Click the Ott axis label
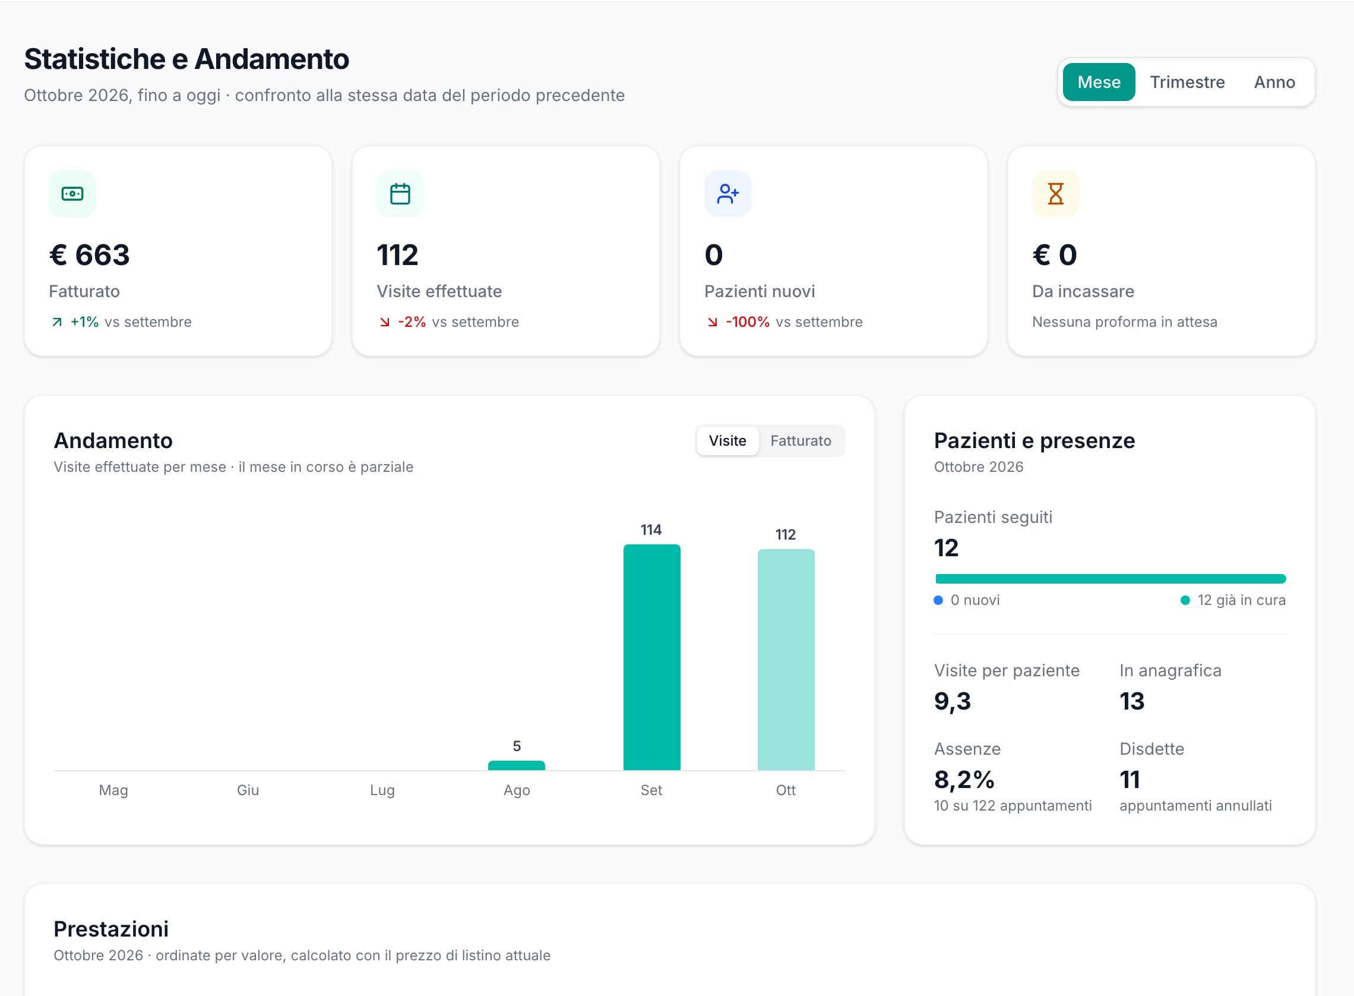Viewport: 1354px width, 996px height. [x=786, y=790]
